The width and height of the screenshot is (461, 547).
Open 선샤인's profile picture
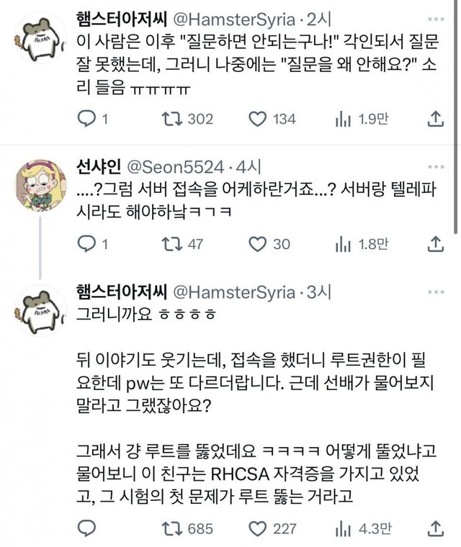tap(41, 185)
